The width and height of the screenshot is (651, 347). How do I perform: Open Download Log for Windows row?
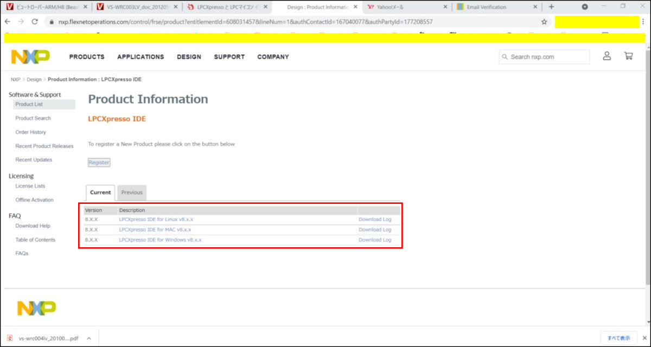[x=375, y=240]
